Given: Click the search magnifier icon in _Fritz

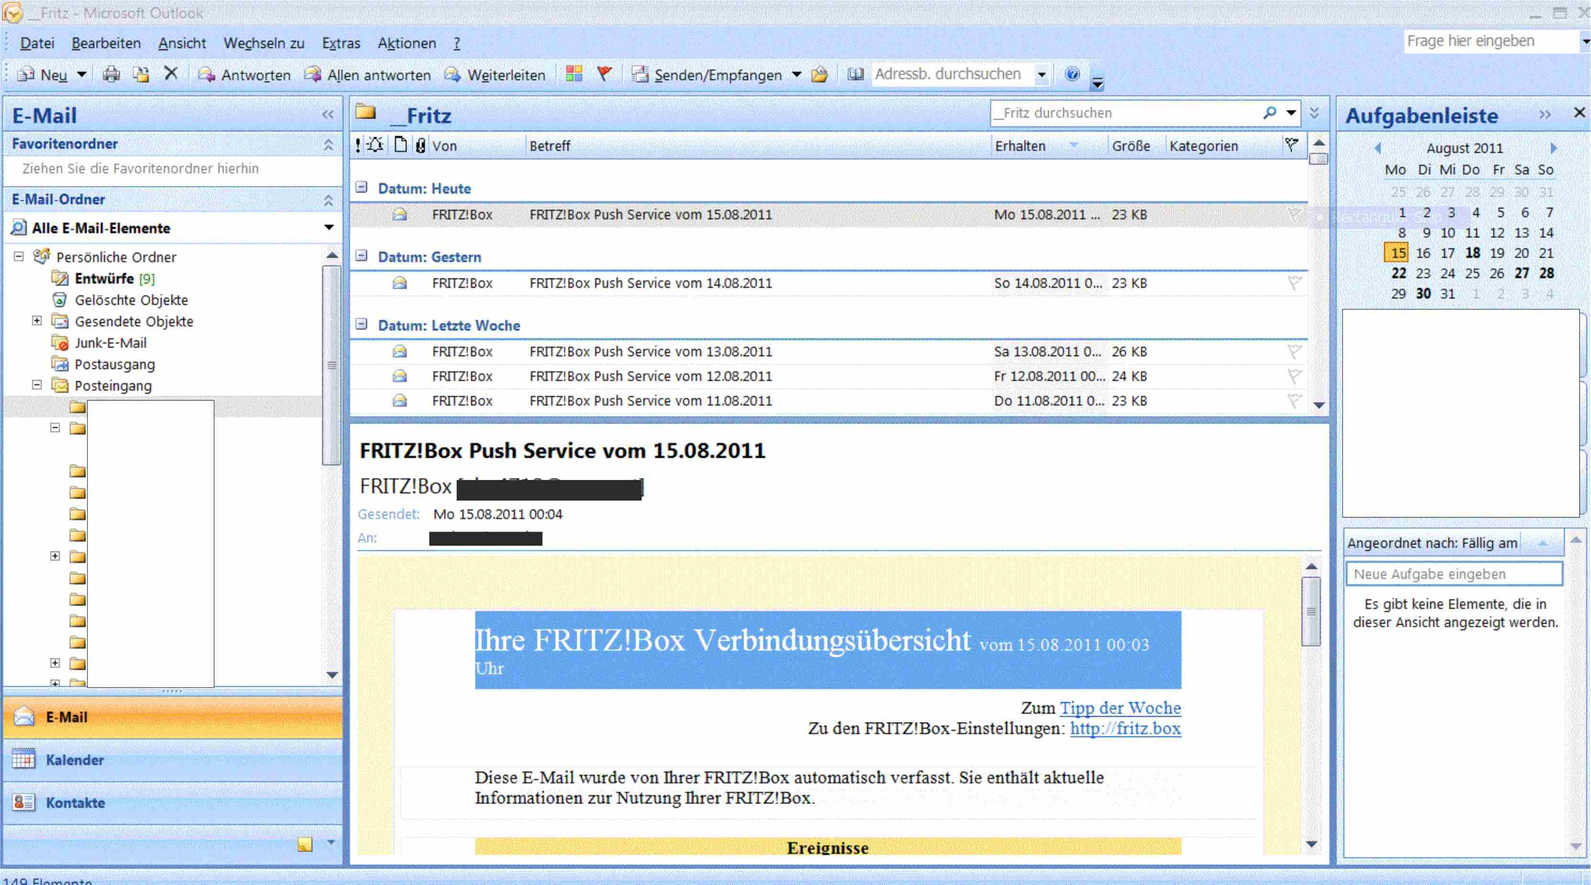Looking at the screenshot, I should click(x=1269, y=113).
